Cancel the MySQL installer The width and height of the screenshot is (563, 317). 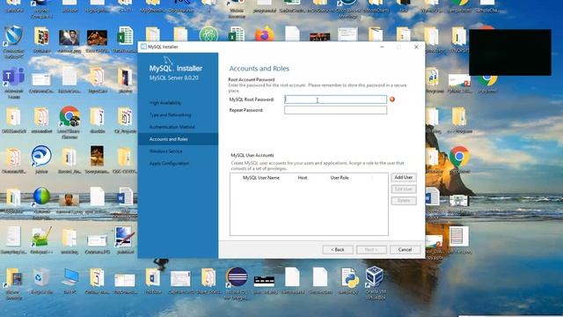pos(405,249)
